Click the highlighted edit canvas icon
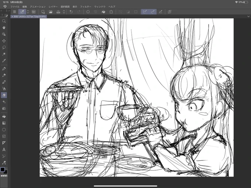This screenshot has height=188, width=251. click(x=22, y=12)
